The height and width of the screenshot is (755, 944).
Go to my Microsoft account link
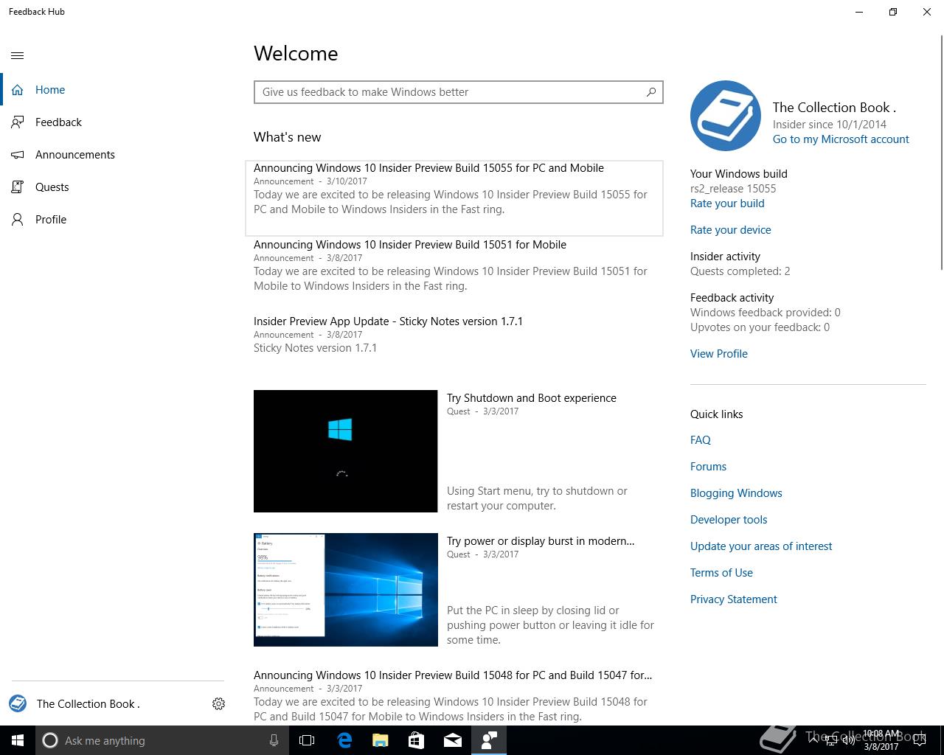(x=841, y=139)
